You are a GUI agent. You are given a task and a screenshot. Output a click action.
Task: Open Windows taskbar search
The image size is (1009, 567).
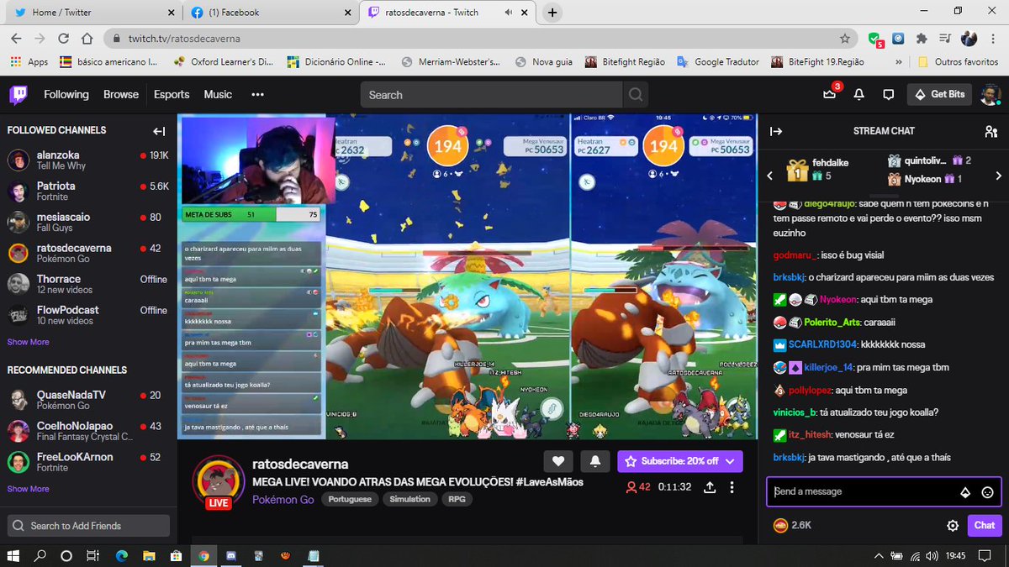pos(40,555)
